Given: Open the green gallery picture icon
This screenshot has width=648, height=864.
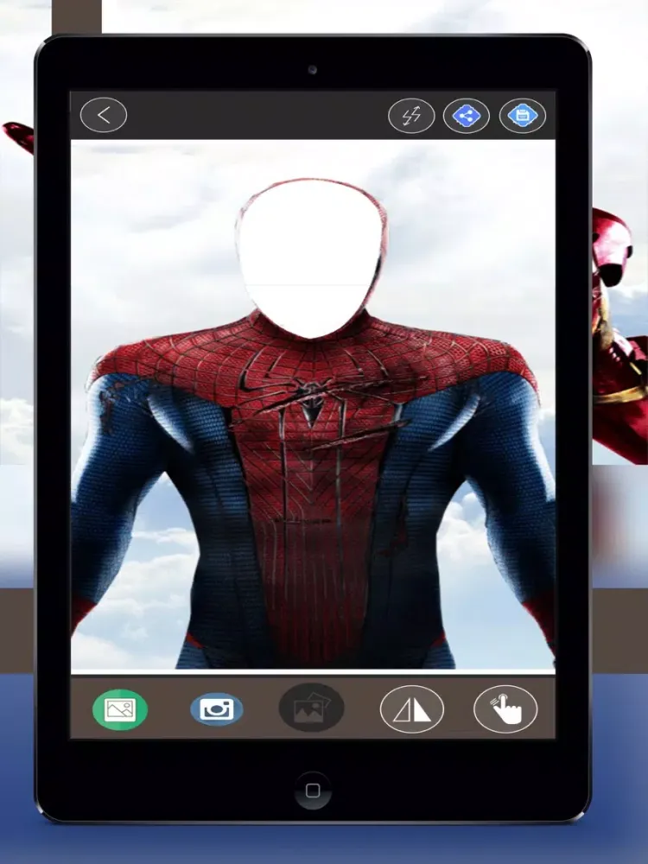Looking at the screenshot, I should 120,709.
